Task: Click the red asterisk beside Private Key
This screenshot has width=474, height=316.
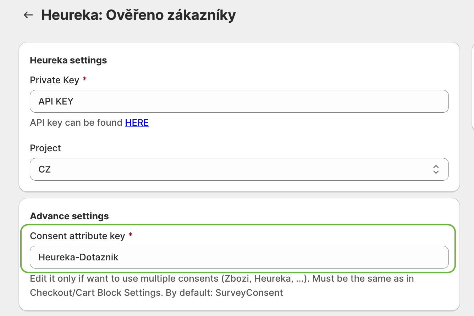Action: 84,80
